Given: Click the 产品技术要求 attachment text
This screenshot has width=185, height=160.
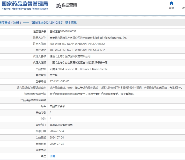Looking at the screenshot, I should [x=57, y=106].
